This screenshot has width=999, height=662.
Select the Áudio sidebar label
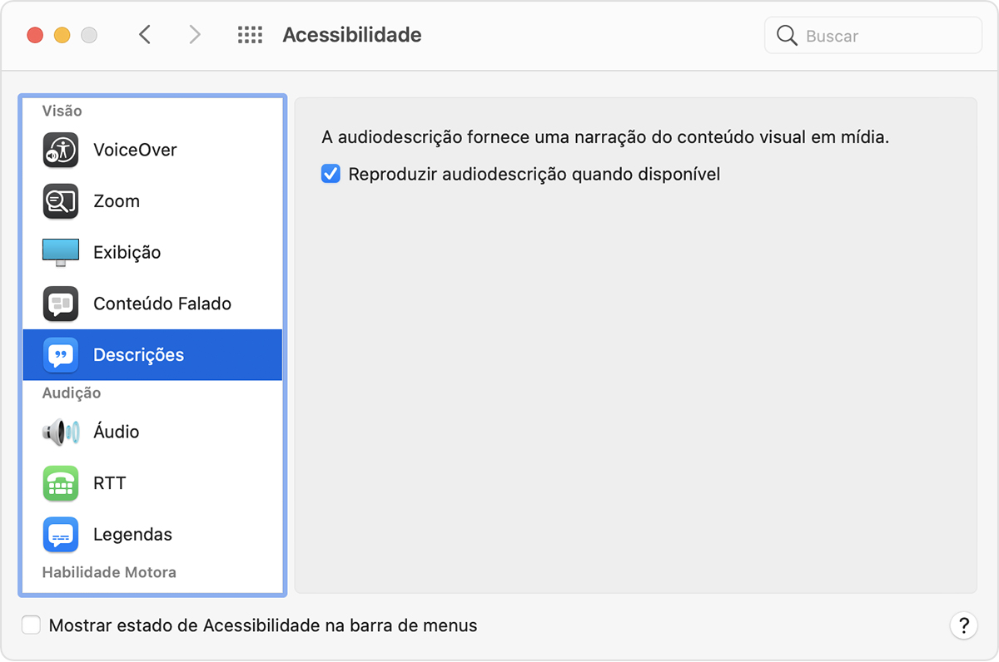tap(117, 432)
